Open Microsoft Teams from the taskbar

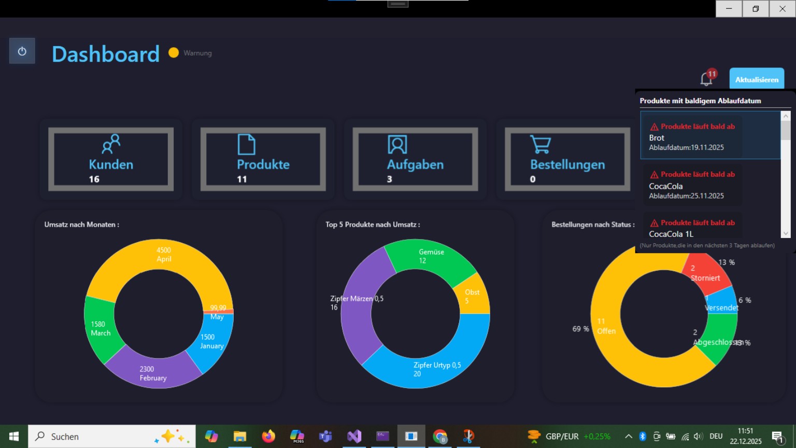click(325, 436)
